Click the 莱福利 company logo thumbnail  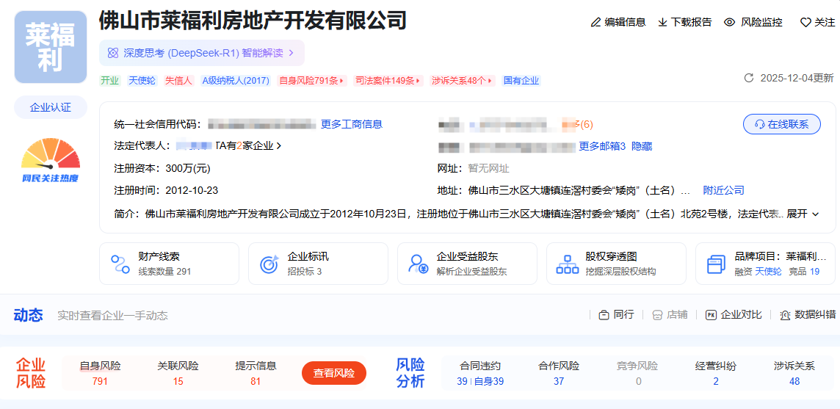pos(51,47)
